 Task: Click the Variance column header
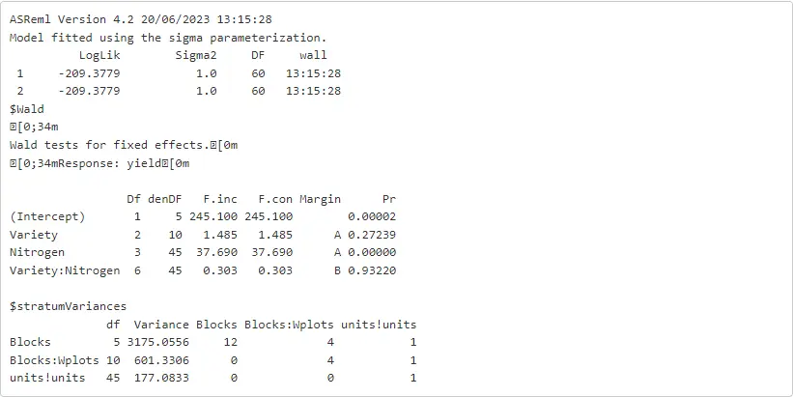click(x=161, y=324)
